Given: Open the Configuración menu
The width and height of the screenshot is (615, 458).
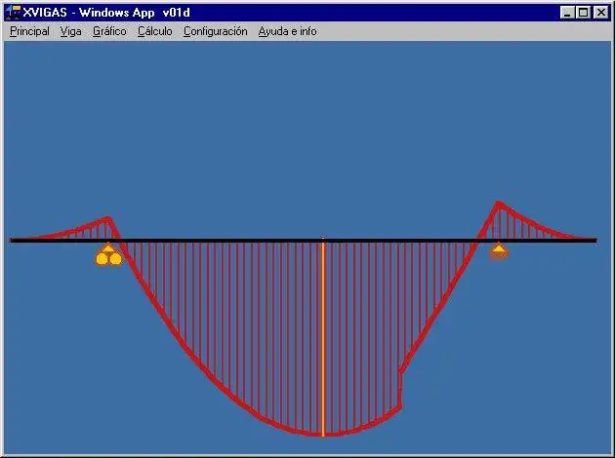Looking at the screenshot, I should (216, 31).
